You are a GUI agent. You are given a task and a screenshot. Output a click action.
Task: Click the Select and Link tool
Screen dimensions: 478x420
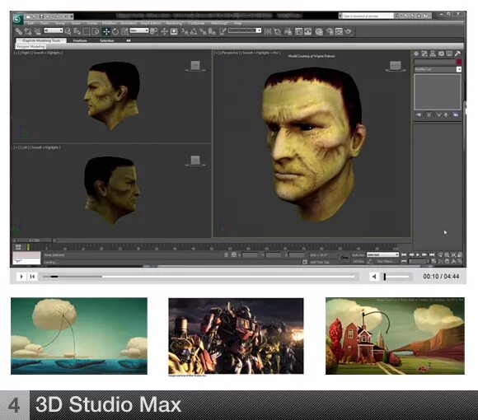(x=19, y=31)
